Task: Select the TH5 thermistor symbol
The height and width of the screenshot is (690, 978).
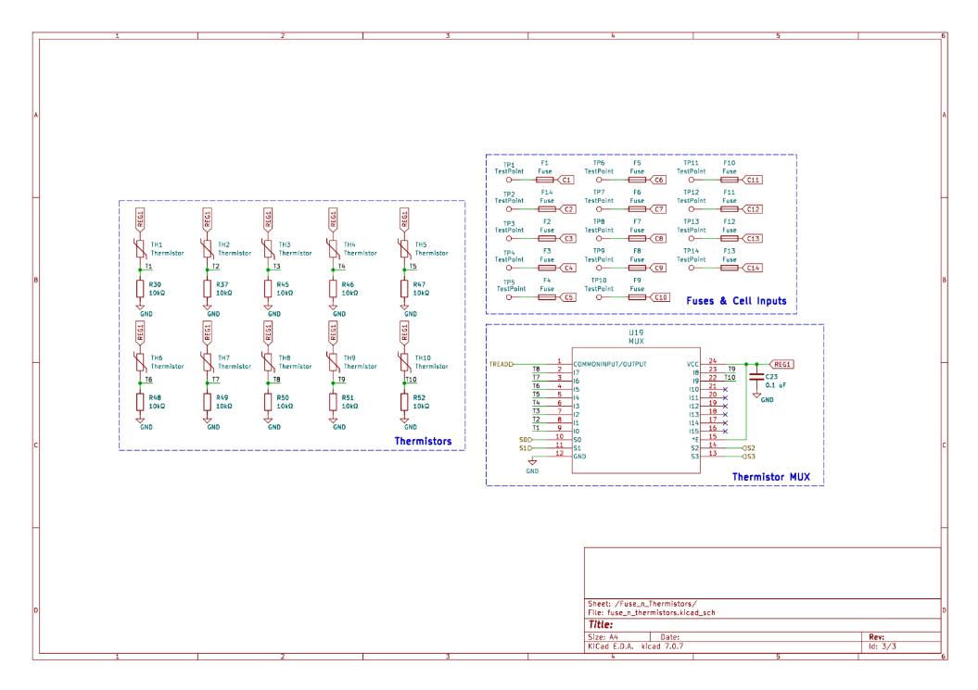Action: point(404,249)
